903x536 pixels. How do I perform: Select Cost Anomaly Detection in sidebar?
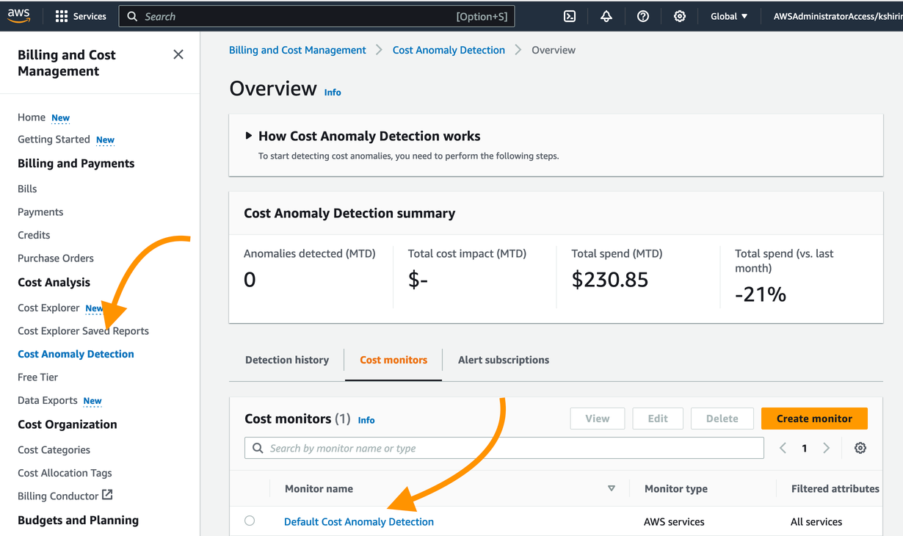(x=76, y=354)
